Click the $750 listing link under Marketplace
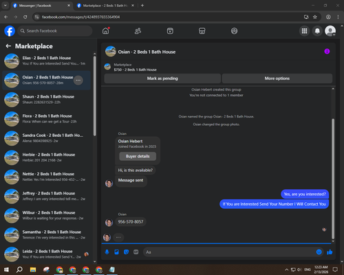This screenshot has height=275, width=344. pyautogui.click(x=135, y=69)
